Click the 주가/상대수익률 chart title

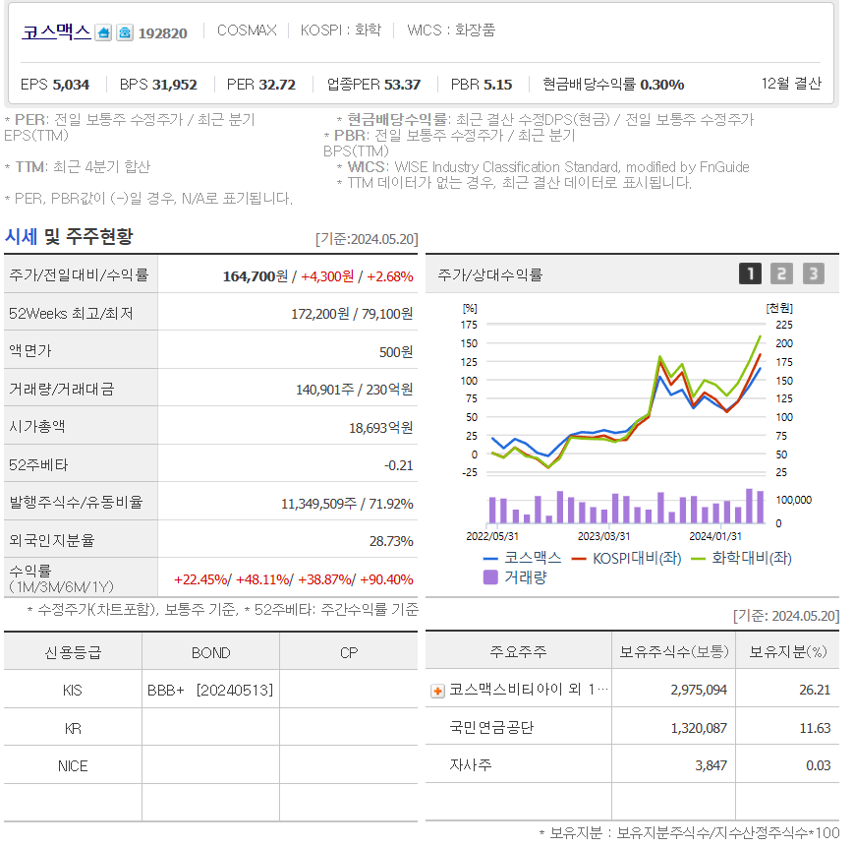[x=490, y=274]
